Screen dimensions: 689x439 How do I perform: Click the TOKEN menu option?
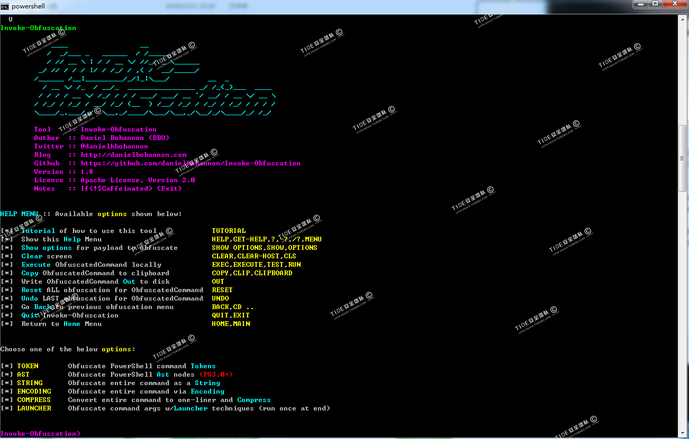[x=28, y=366]
